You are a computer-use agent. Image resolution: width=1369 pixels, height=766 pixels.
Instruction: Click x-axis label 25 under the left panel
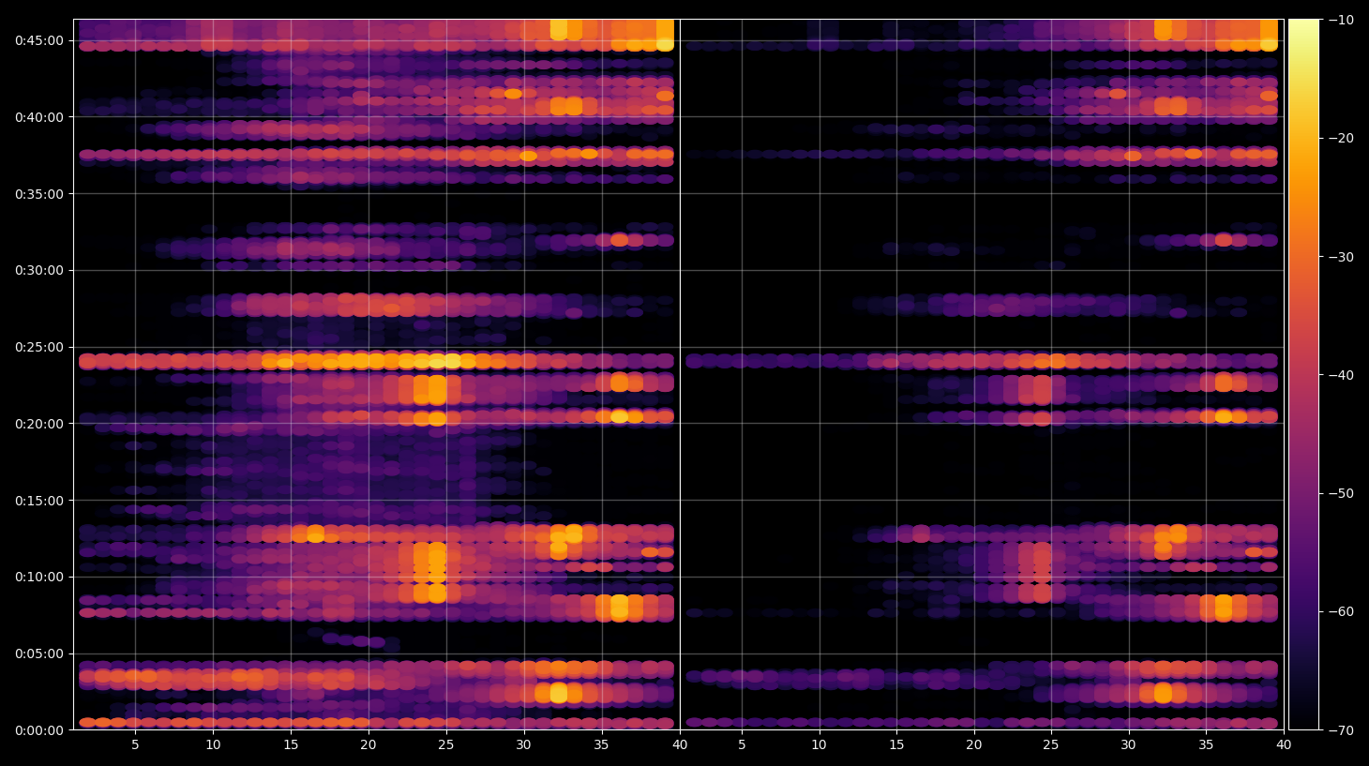point(446,745)
